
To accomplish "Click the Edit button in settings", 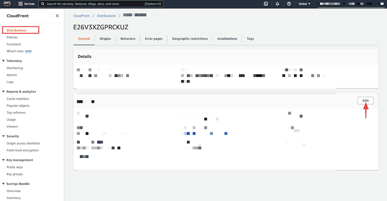I will [365, 101].
